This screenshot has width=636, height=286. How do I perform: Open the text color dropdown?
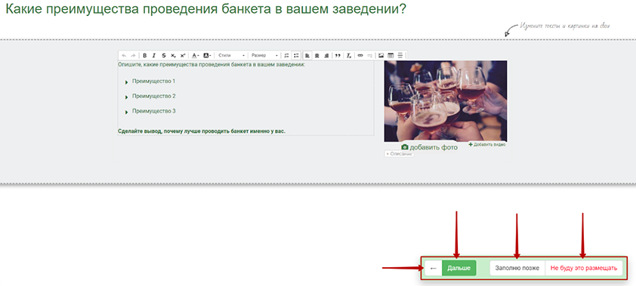pyautogui.click(x=196, y=56)
